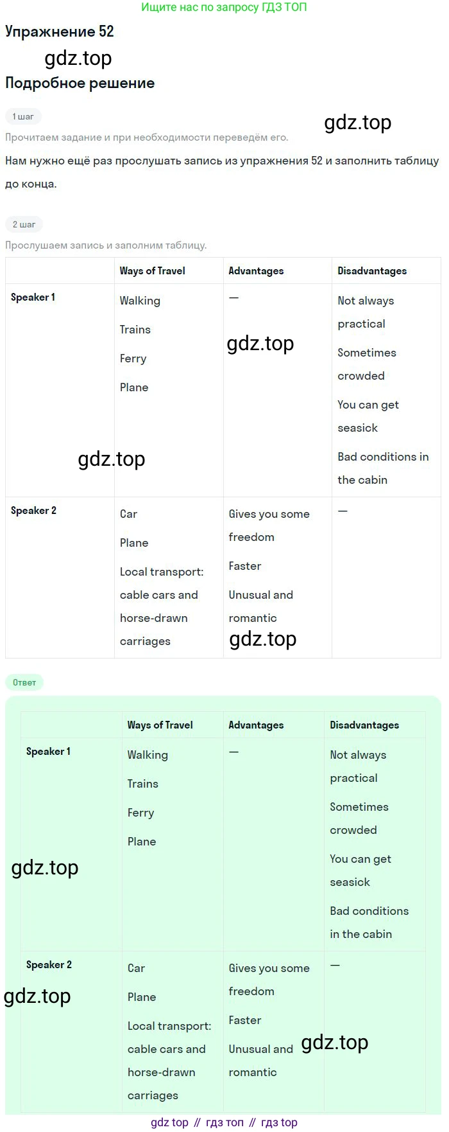The height and width of the screenshot is (1132, 449).
Task: Click 'Speaker 1' label in the green answer table
Action: [x=48, y=752]
